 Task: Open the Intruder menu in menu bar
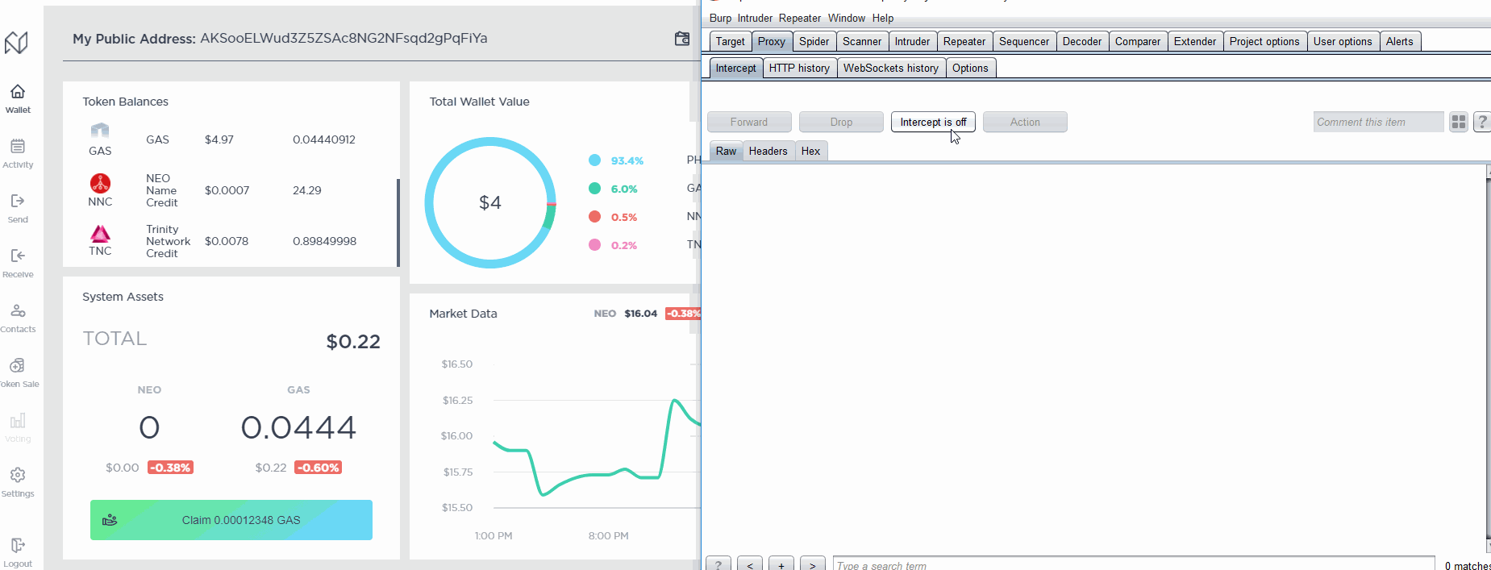click(x=755, y=18)
